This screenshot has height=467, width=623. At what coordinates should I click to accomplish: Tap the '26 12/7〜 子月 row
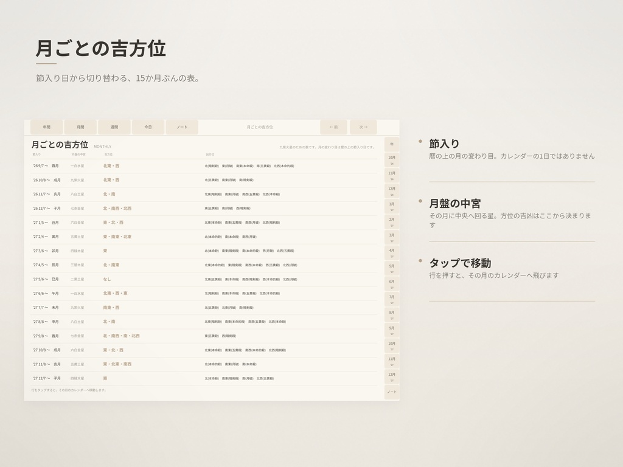(204, 209)
